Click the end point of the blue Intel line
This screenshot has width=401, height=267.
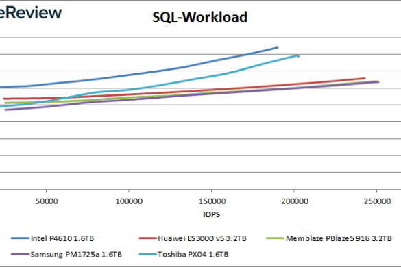[277, 47]
